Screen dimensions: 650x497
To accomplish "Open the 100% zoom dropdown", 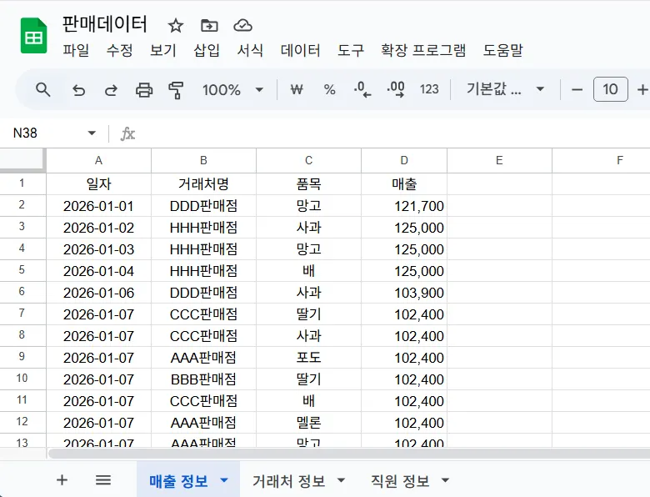I will 233,89.
